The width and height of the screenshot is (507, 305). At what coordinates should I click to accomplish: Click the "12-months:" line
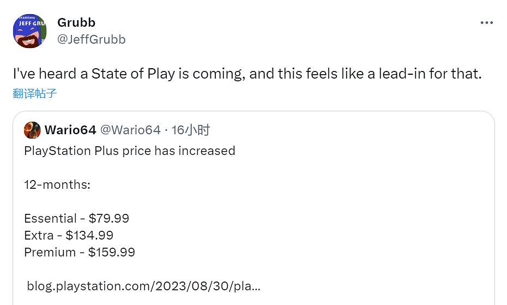pyautogui.click(x=57, y=184)
